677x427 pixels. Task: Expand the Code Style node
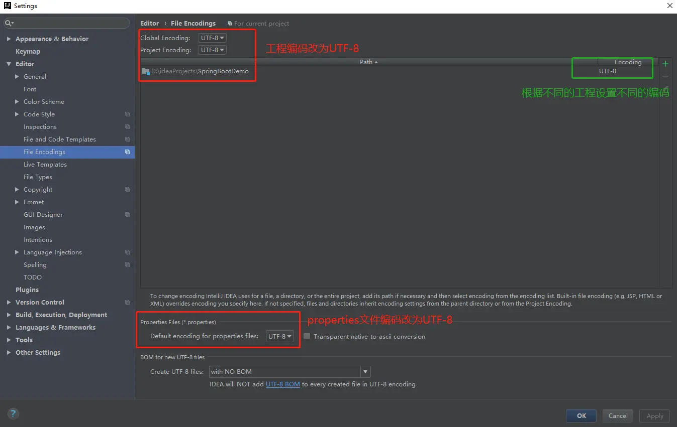17,114
